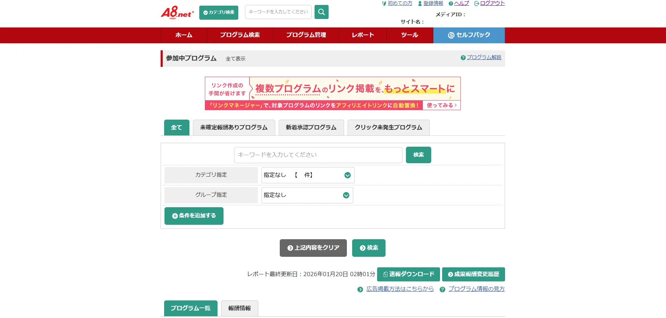Click the link manager promotional banner
This screenshot has width=666, height=318.
pyautogui.click(x=332, y=93)
